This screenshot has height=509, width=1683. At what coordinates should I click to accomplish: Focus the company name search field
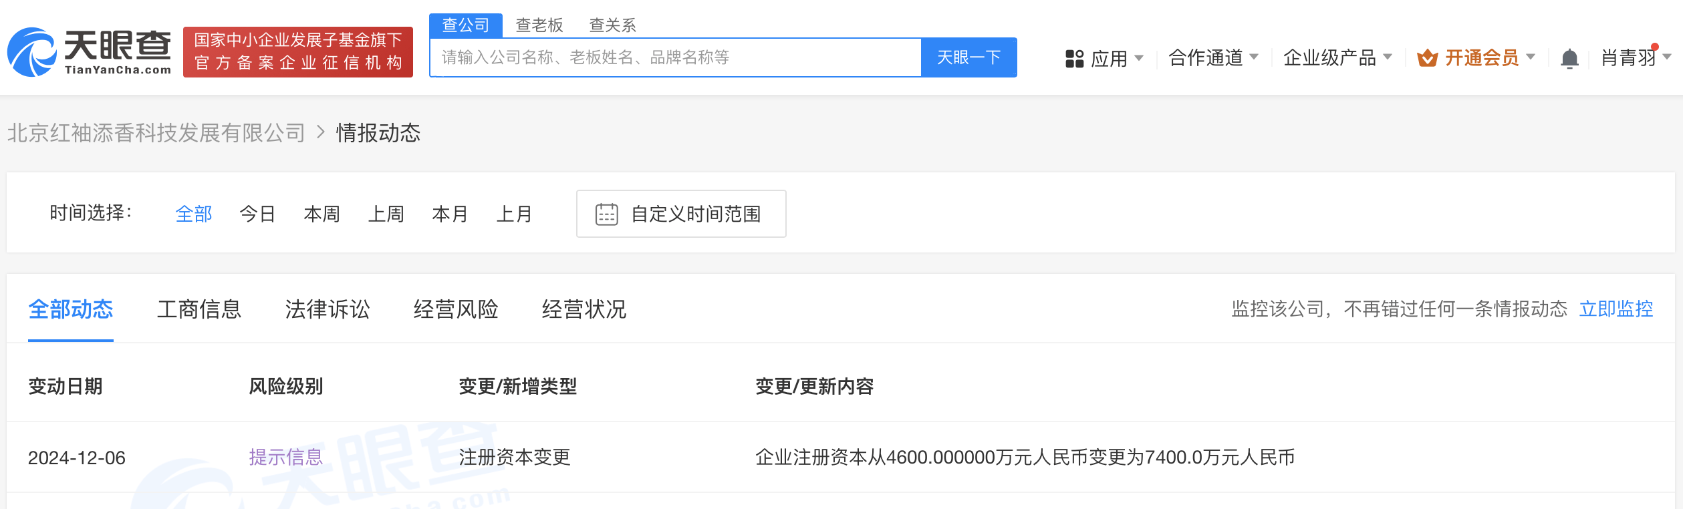click(676, 57)
